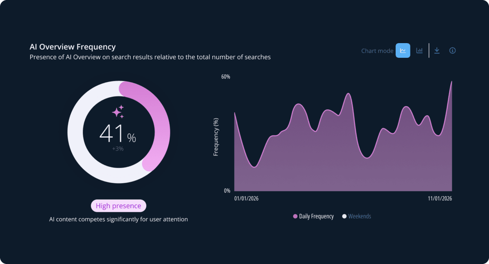Click the sparkle icon in the donut
The width and height of the screenshot is (489, 264).
coord(118,111)
